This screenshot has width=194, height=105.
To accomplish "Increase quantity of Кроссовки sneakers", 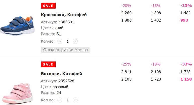I will click(x=75, y=41).
